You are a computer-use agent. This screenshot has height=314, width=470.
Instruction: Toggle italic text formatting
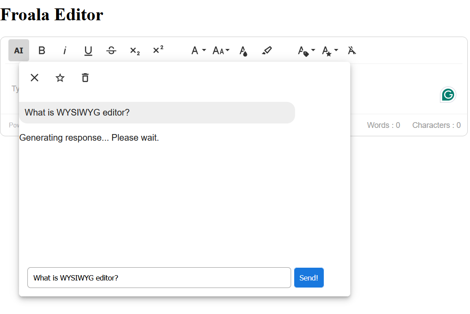65,50
